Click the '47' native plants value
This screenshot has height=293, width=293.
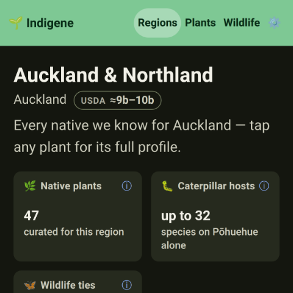tap(31, 215)
